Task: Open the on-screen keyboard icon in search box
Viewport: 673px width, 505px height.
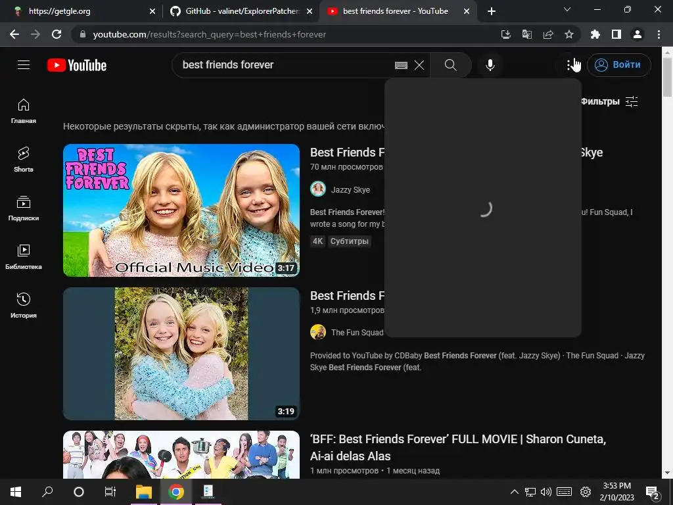Action: point(401,65)
